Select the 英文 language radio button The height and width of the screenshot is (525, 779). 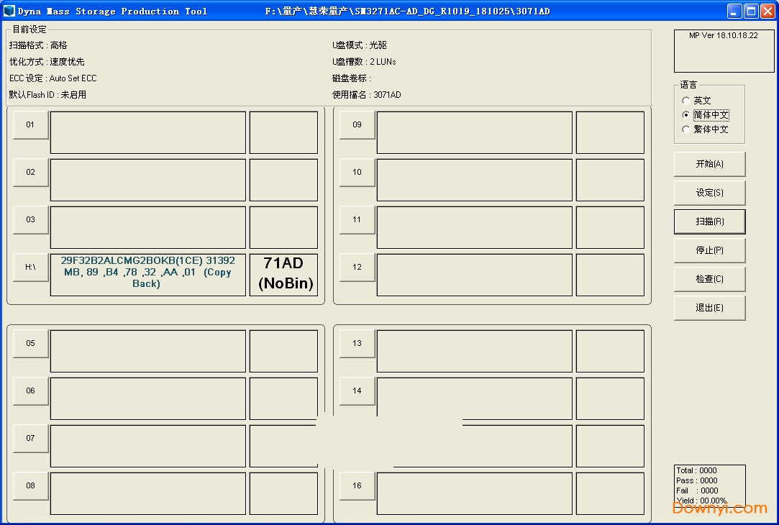686,101
